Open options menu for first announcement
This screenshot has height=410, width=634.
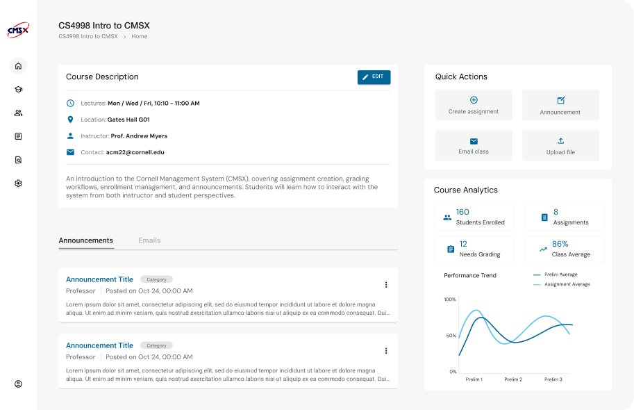point(386,285)
